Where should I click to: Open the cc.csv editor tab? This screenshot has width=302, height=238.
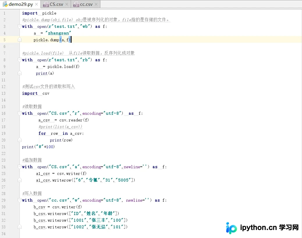pos(86,4)
